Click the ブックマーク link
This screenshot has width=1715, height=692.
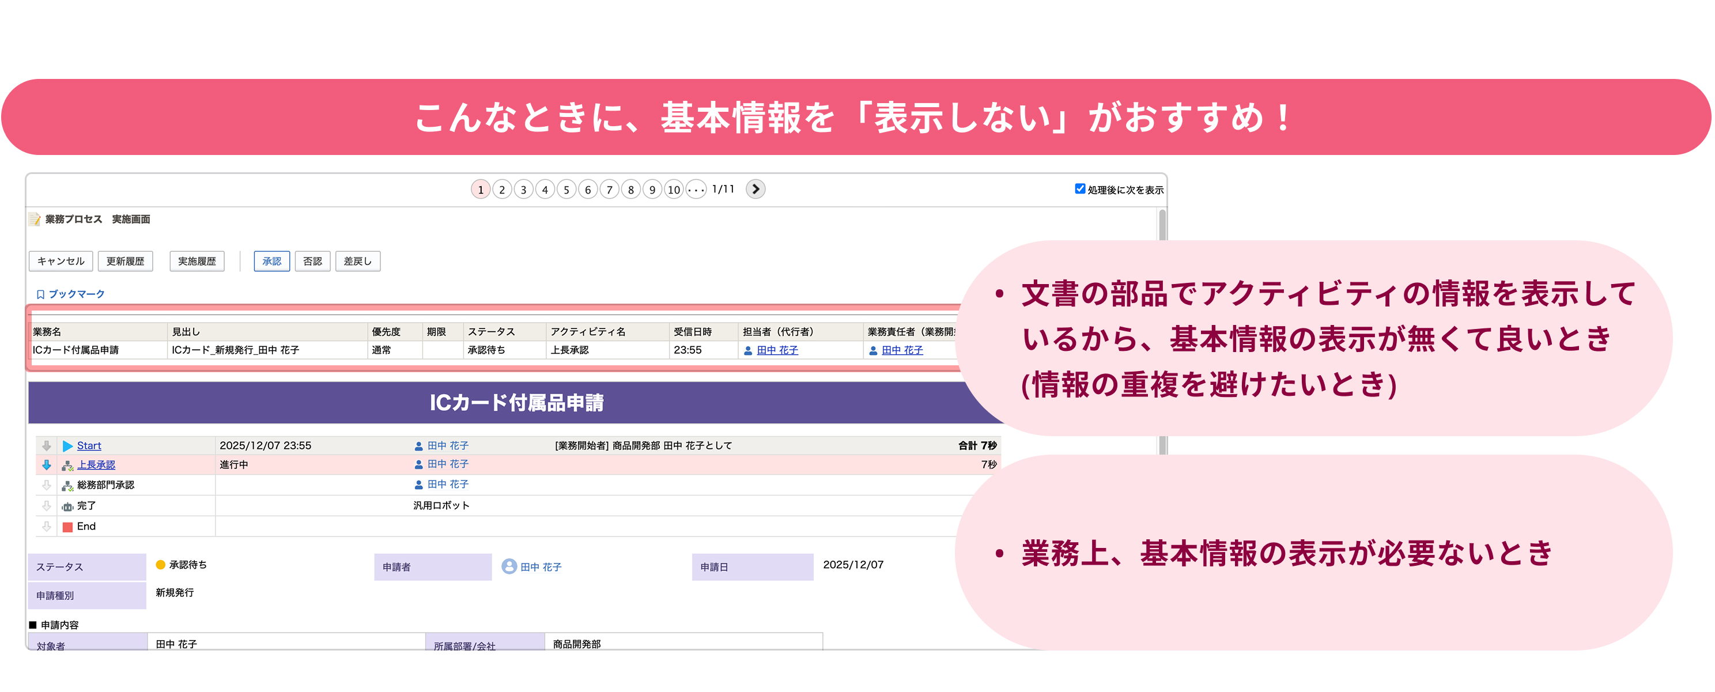pos(77,293)
